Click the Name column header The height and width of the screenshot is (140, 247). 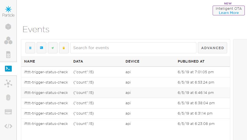[30, 61]
